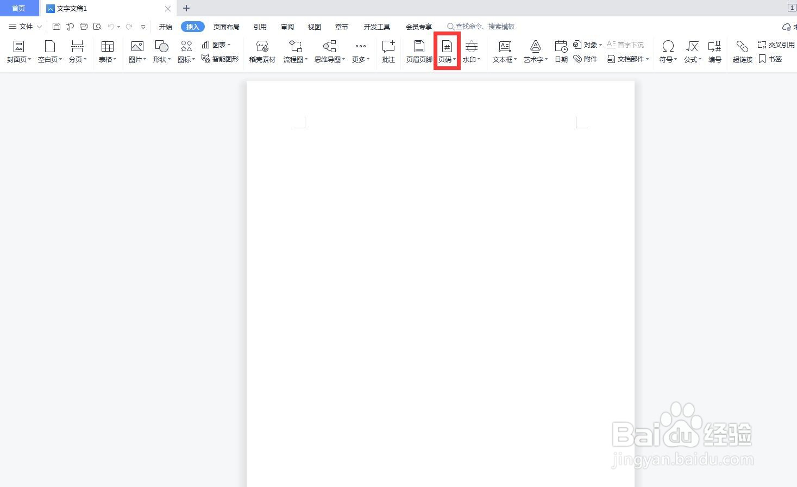The image size is (797, 487).
Task: Open the 视图 (View) tab
Action: click(x=314, y=27)
